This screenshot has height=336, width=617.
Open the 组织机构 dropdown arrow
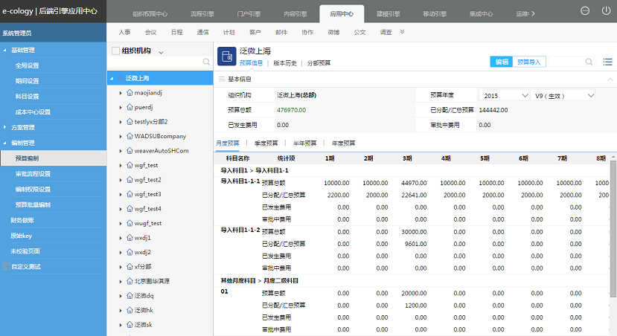(161, 51)
